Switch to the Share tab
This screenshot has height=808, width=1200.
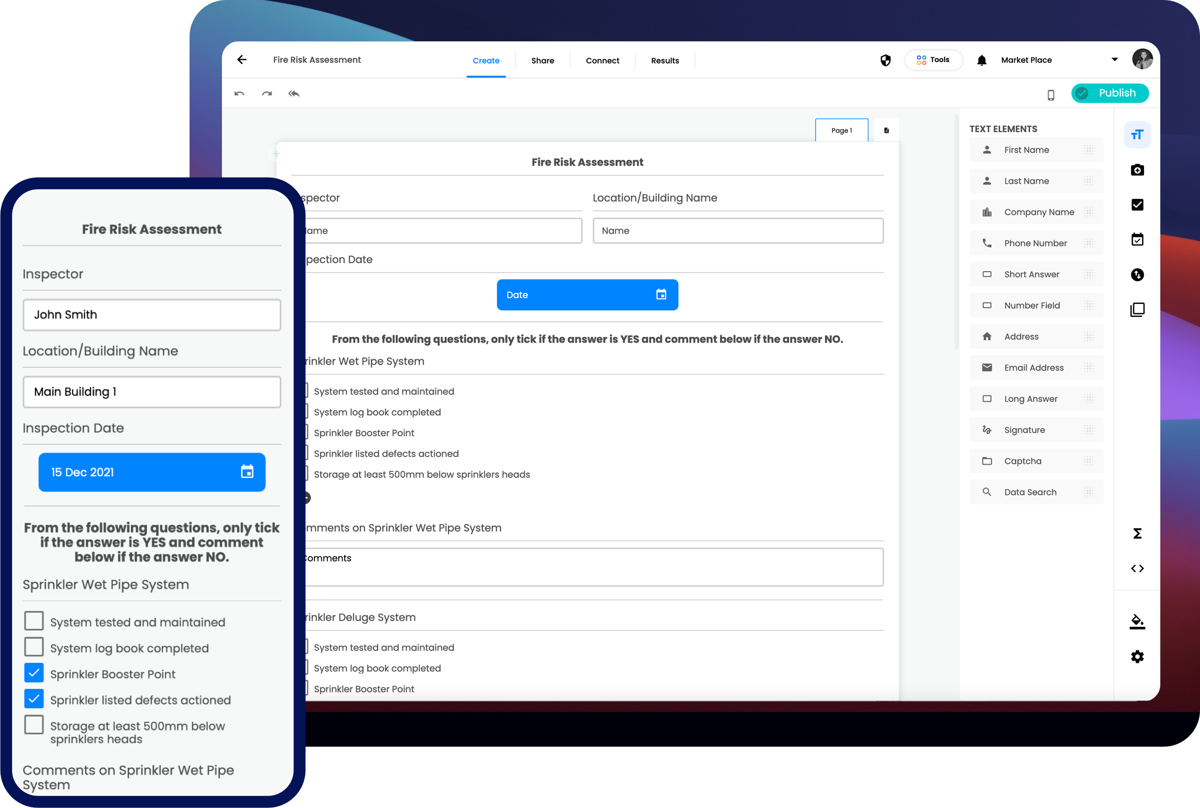click(x=543, y=61)
